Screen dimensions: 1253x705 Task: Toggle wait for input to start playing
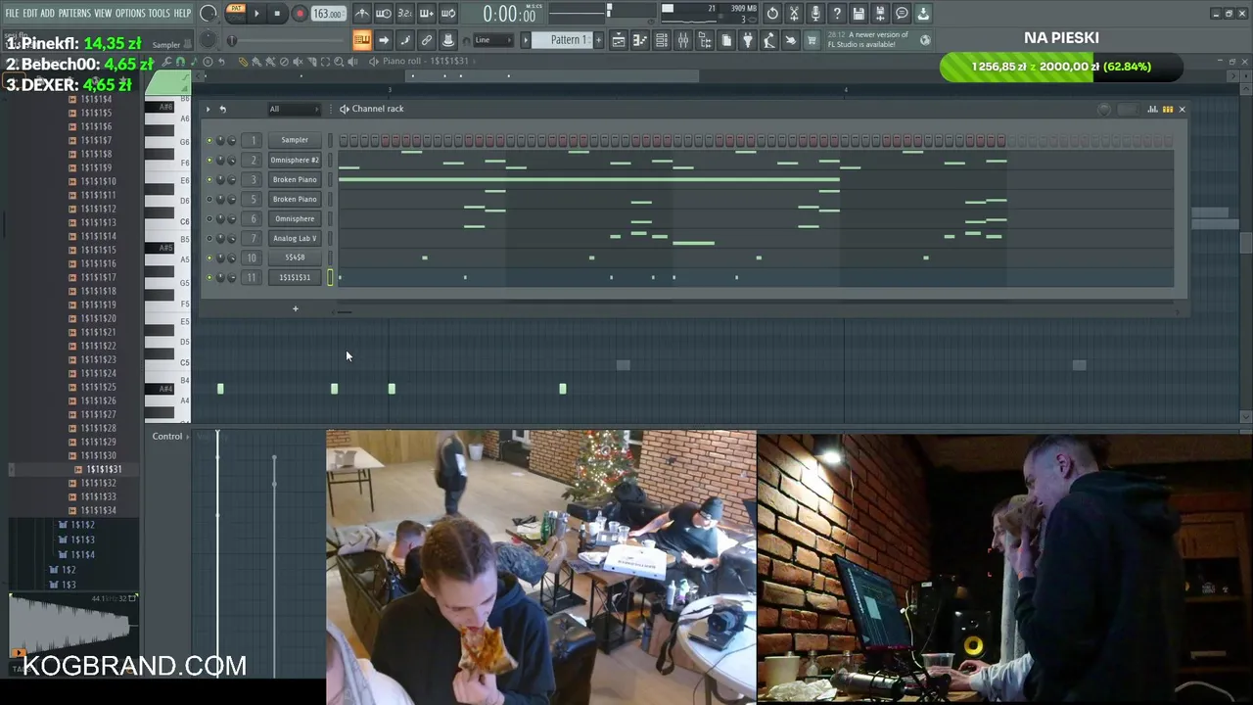(384, 14)
